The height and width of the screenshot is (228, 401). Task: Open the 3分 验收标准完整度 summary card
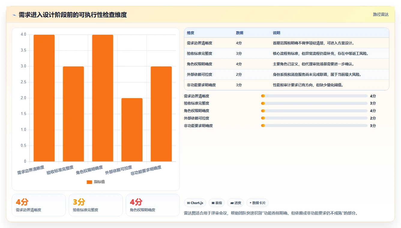click(x=96, y=205)
